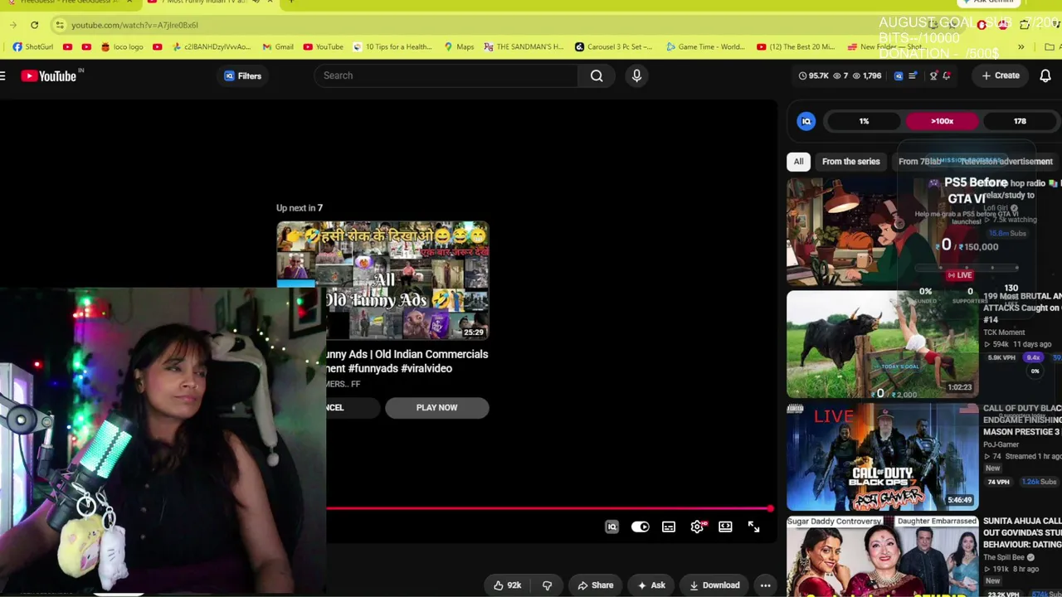Dislike this video
This screenshot has height=597, width=1062.
coord(547,585)
